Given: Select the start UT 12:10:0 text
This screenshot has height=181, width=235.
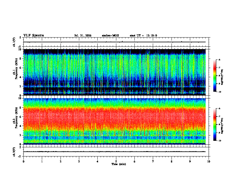Looking at the screenshot, I should (x=143, y=35).
